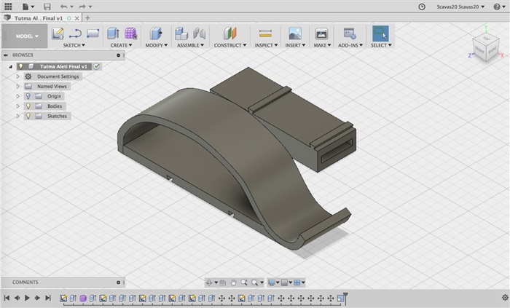Click the Construct plane icon
The width and height of the screenshot is (510, 308).
coord(230,33)
